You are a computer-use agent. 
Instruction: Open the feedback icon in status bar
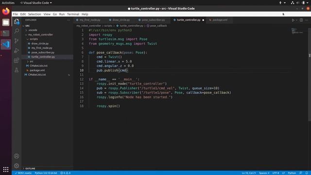pos(301,173)
